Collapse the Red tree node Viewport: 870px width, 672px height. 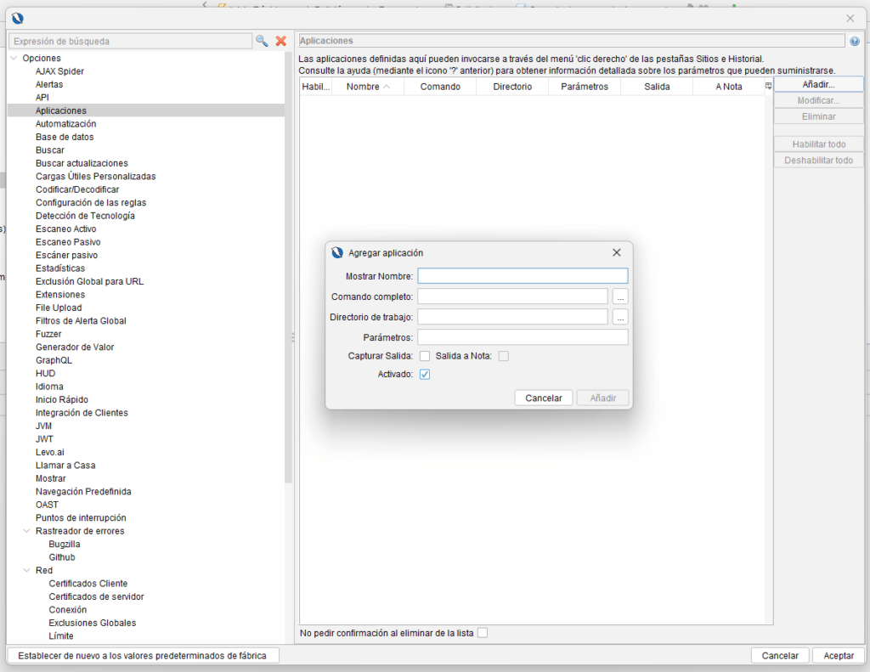pyautogui.click(x=27, y=571)
